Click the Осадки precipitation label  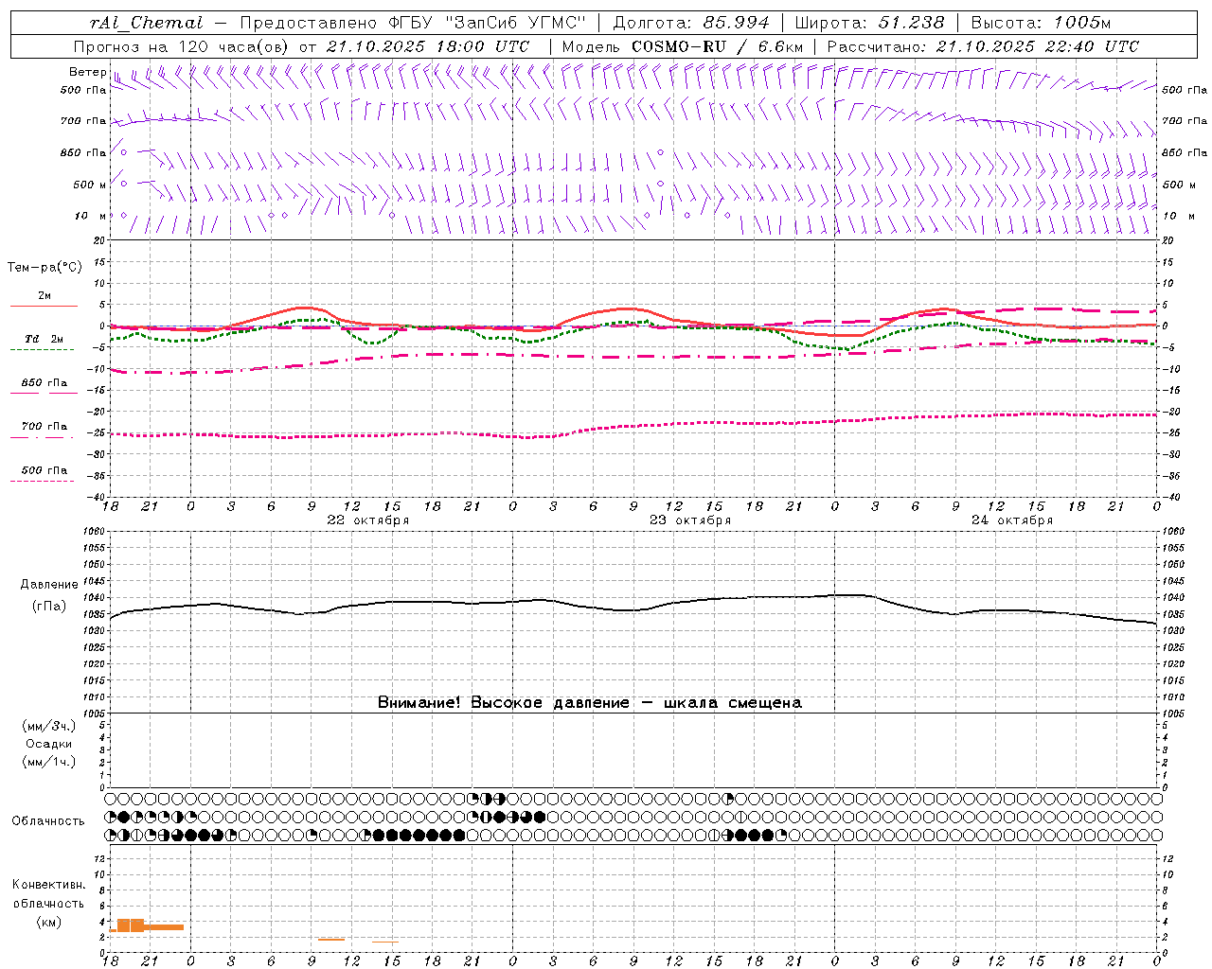pos(49,744)
